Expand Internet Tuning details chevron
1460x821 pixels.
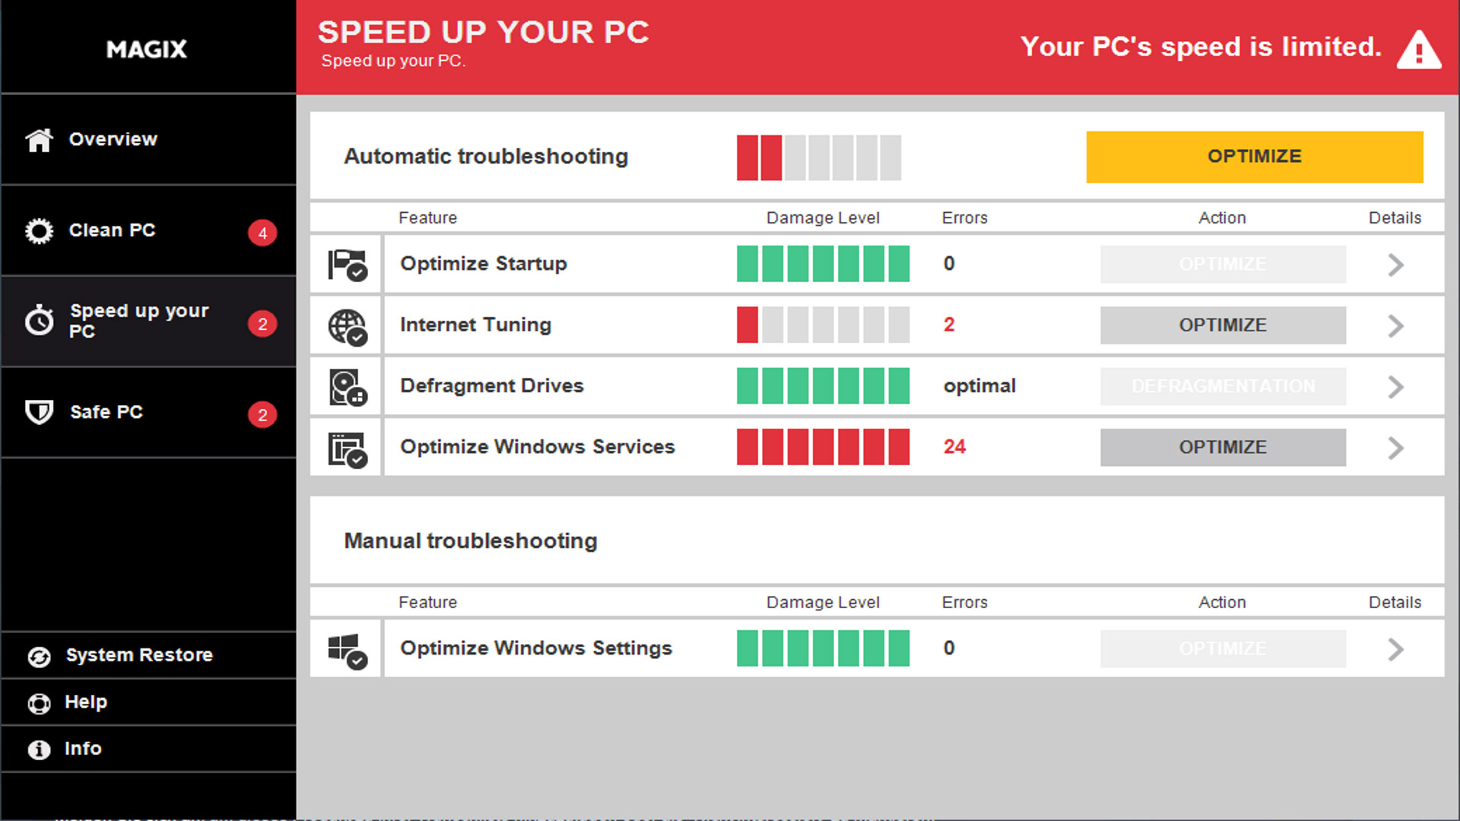[x=1395, y=325]
